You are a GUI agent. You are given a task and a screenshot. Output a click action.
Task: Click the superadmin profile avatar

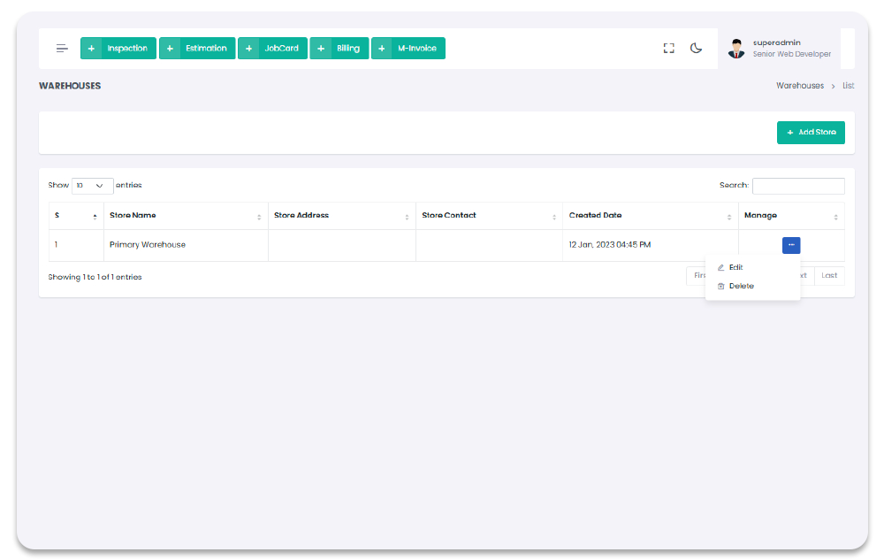point(736,49)
